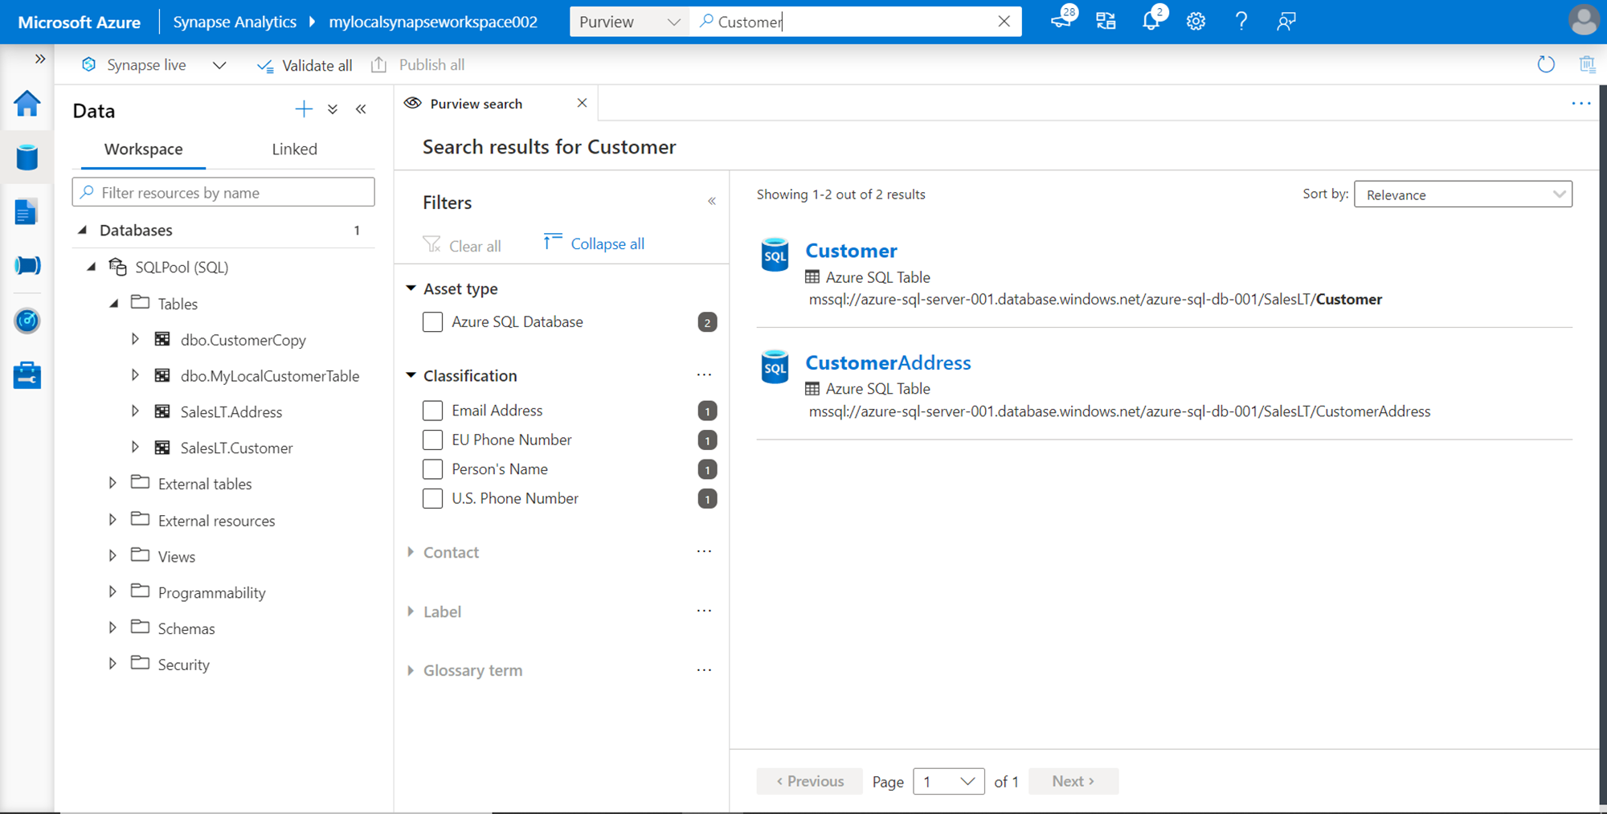Open the page number selector
Screen dimensions: 1607x814
[x=948, y=781]
